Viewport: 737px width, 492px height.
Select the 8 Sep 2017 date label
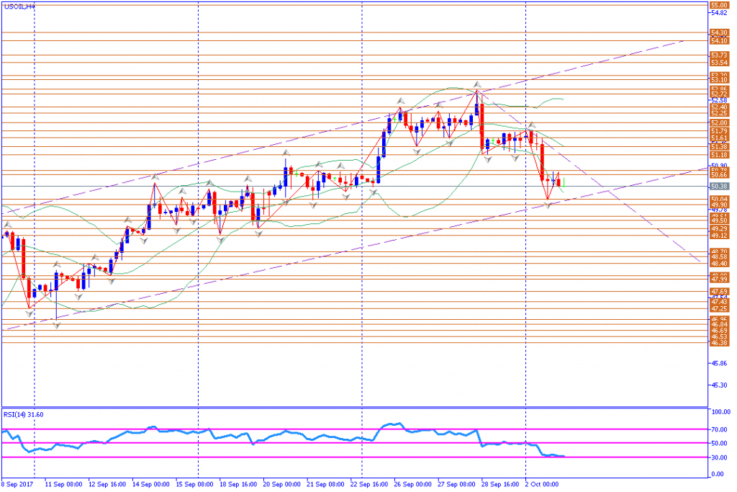pyautogui.click(x=17, y=485)
